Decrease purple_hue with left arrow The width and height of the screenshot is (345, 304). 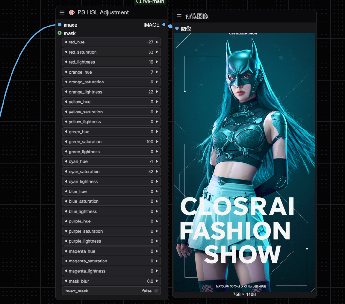click(x=66, y=221)
